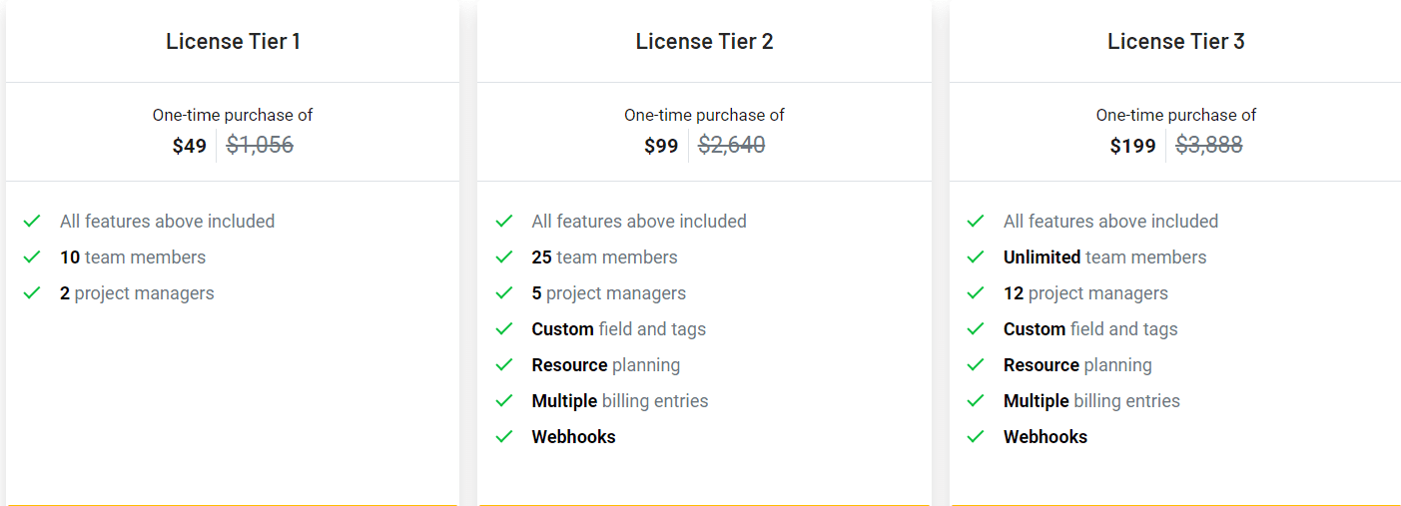
Task: Click the checkmark next to Tier 2 Webhooks
Action: click(x=504, y=437)
